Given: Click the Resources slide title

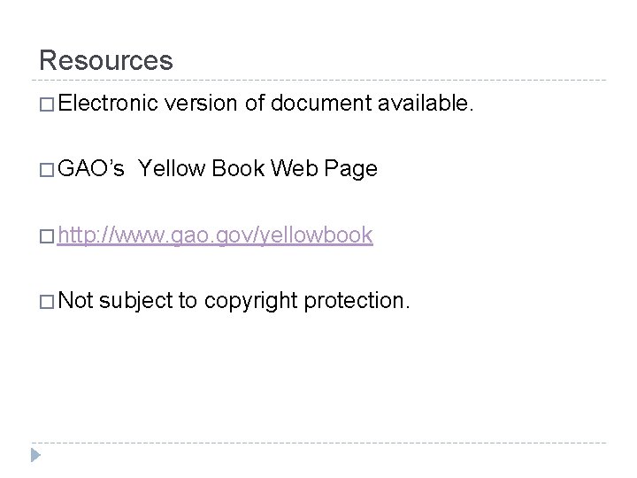Looking at the screenshot, I should [106, 60].
